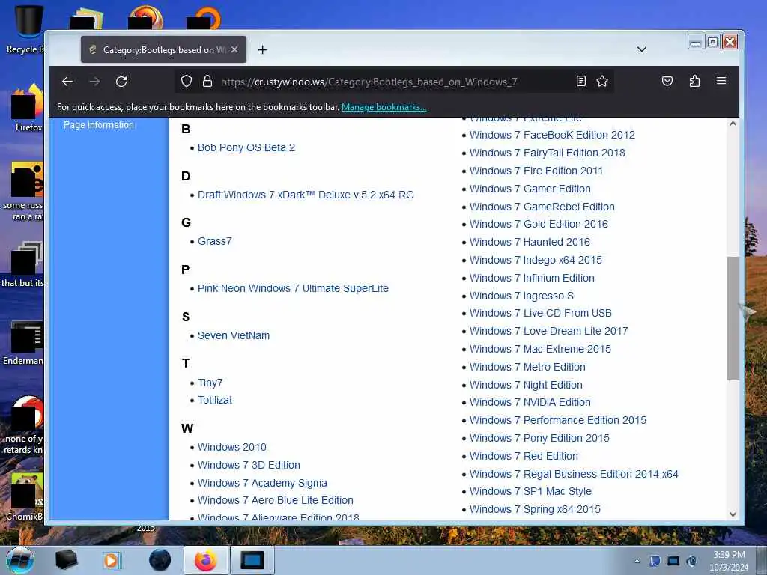Open Windows 7 Spring x64 2015

pos(535,509)
